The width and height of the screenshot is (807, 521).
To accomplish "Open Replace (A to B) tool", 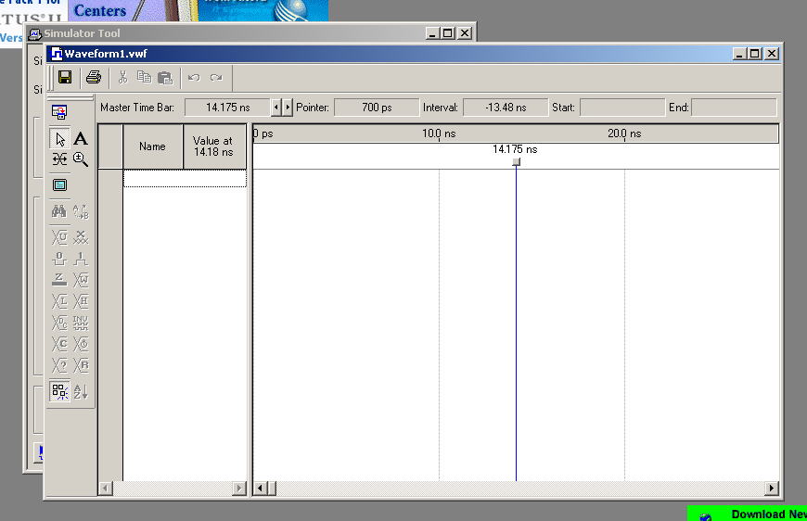I will click(x=81, y=210).
